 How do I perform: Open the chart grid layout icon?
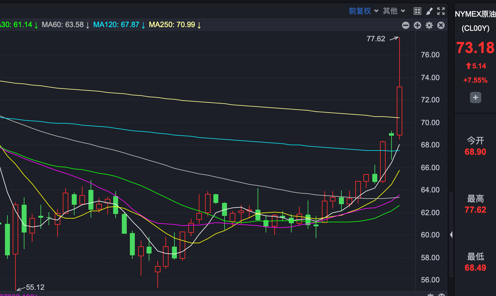click(x=417, y=11)
